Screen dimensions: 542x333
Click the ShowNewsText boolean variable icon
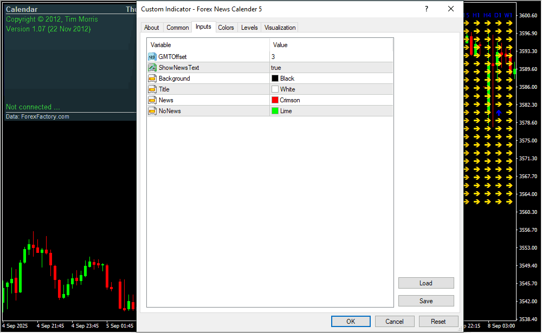point(152,68)
